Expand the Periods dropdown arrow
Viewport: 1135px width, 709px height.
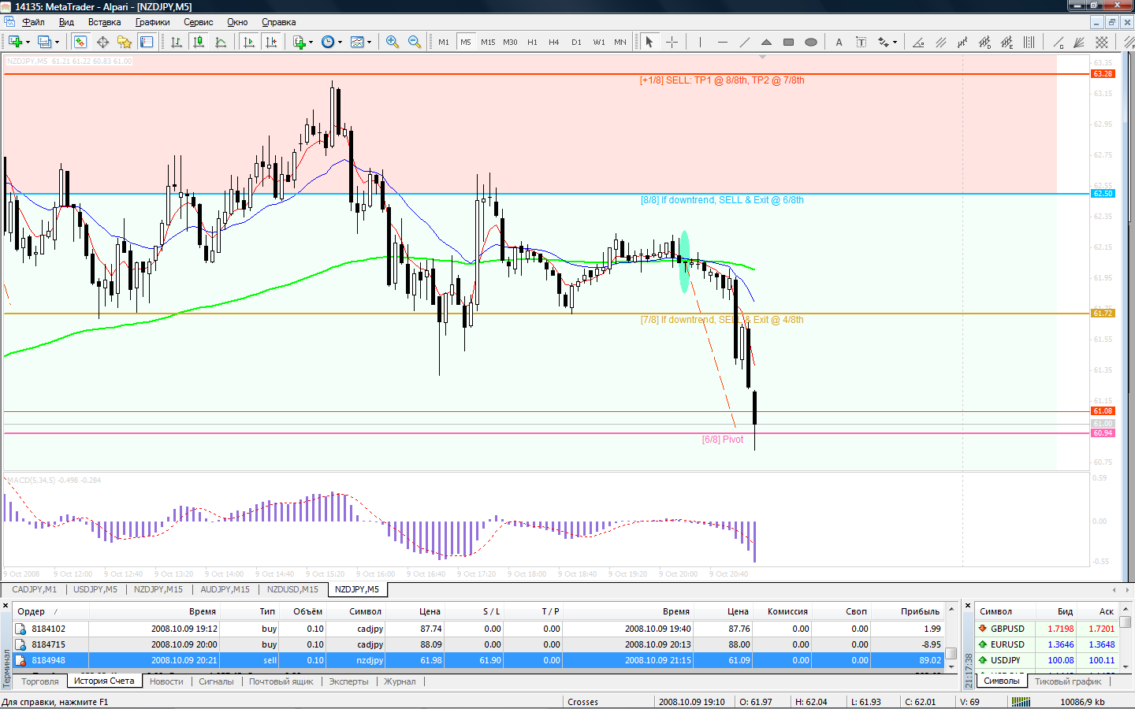[340, 43]
